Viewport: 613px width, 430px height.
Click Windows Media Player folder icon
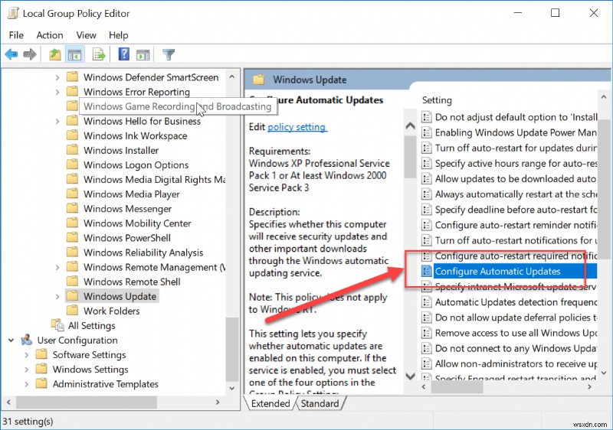pyautogui.click(x=72, y=194)
